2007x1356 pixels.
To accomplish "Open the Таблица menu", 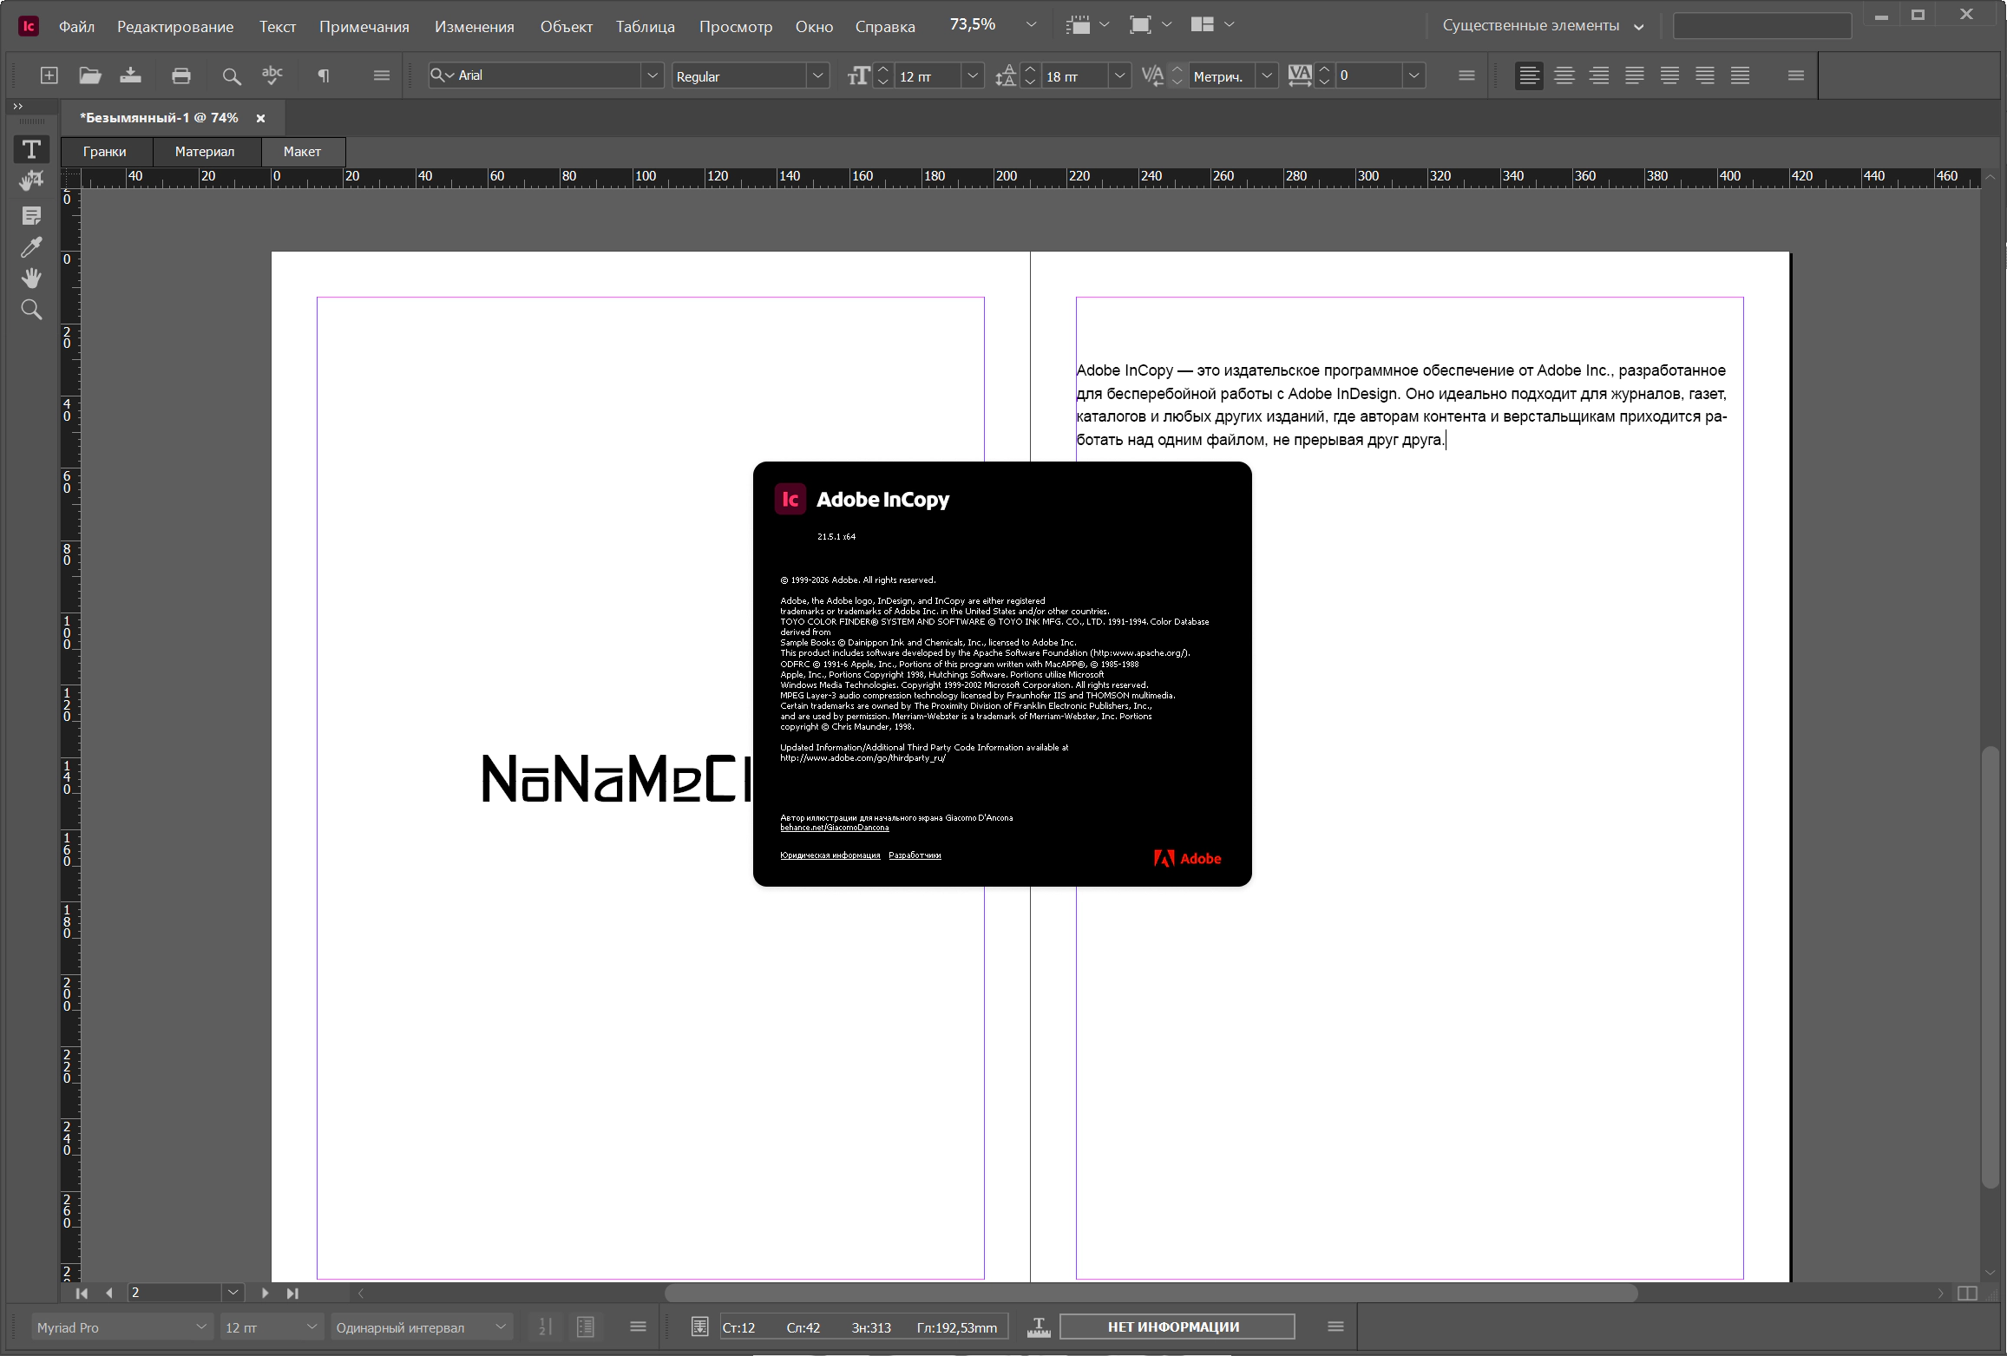I will 646,27.
